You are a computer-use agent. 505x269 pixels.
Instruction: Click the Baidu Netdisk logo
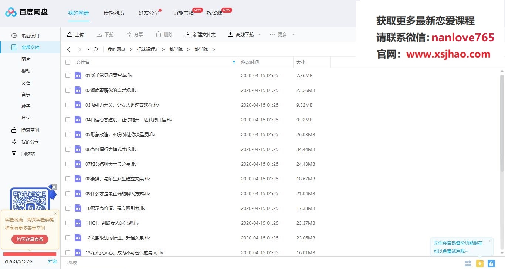coord(26,12)
